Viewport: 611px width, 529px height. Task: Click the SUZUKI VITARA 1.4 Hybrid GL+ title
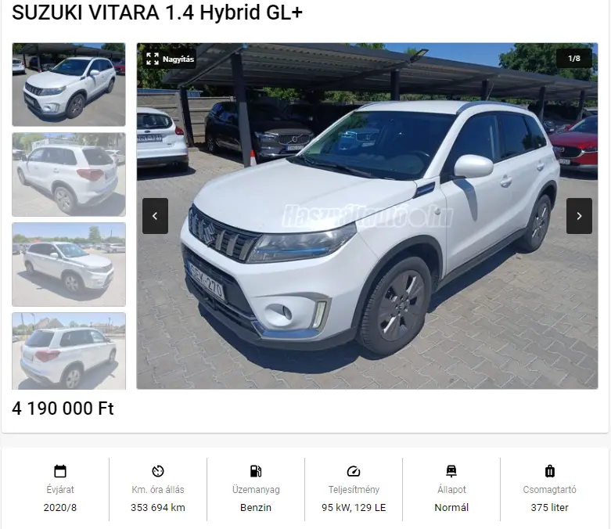pos(157,13)
